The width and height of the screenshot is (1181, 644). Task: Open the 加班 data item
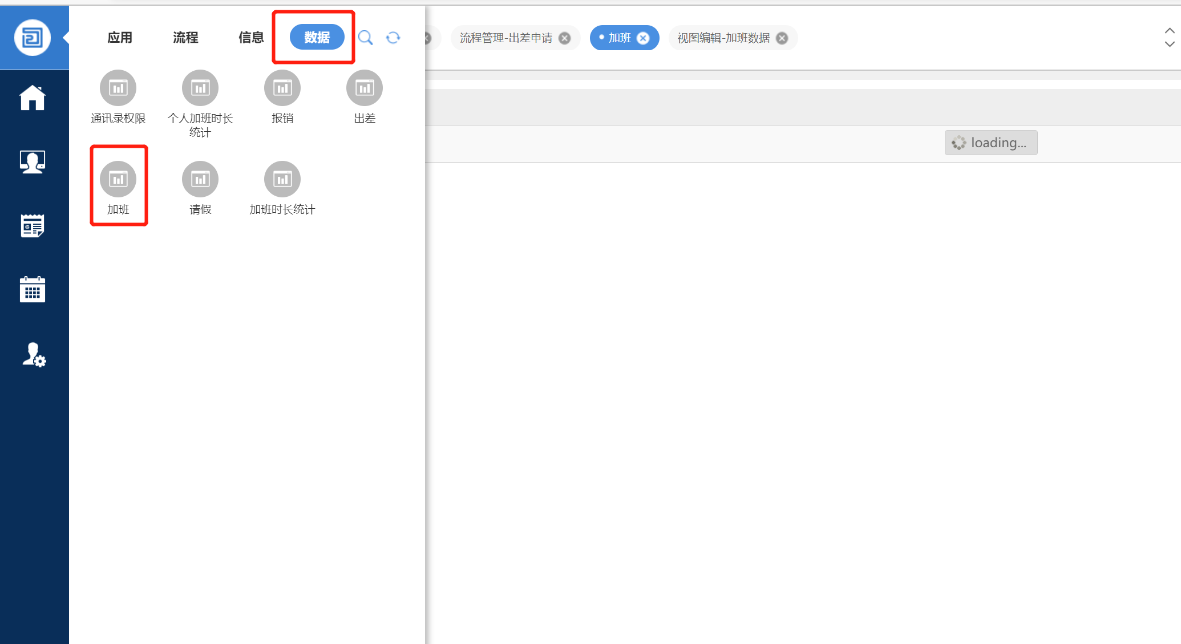(118, 180)
